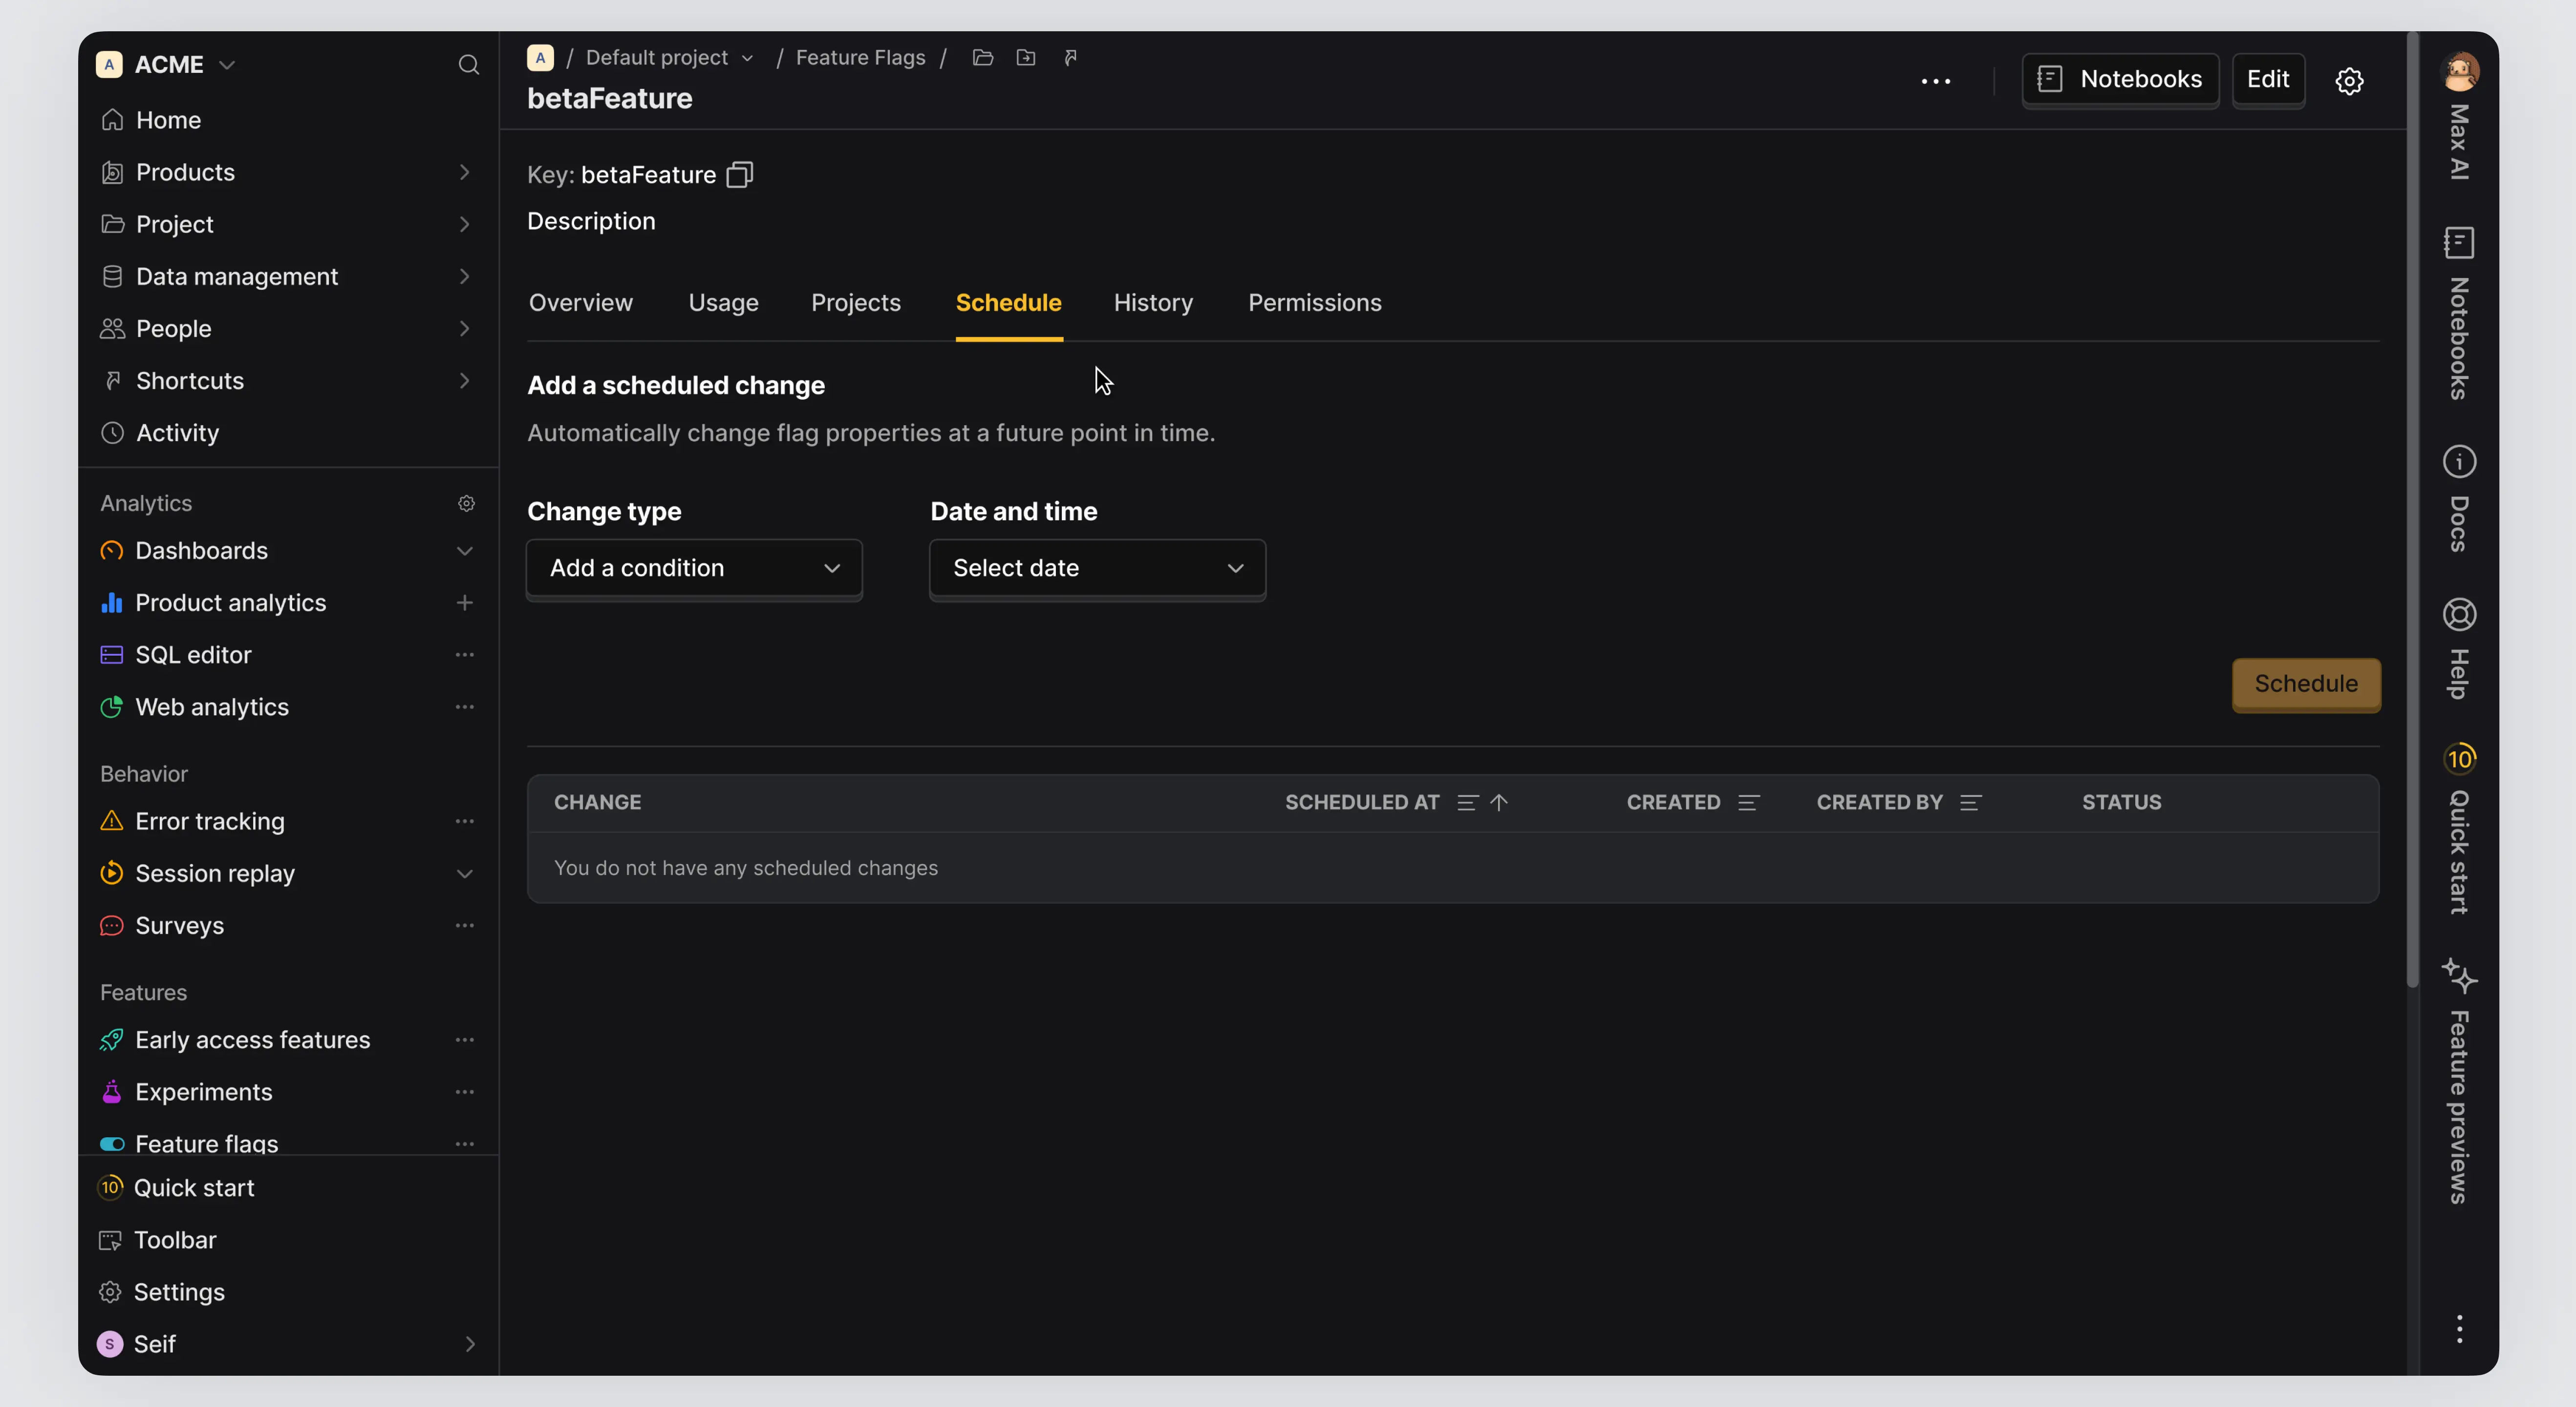Expand the Dashboards sidebar chevron
Image resolution: width=2576 pixels, height=1407 pixels.
coord(464,551)
